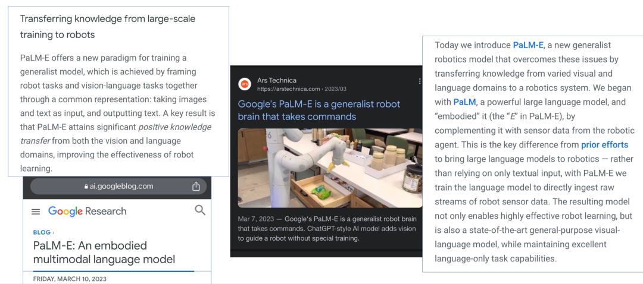Click the robot arm thumbnail image
643x284 pixels.
(x=330, y=168)
